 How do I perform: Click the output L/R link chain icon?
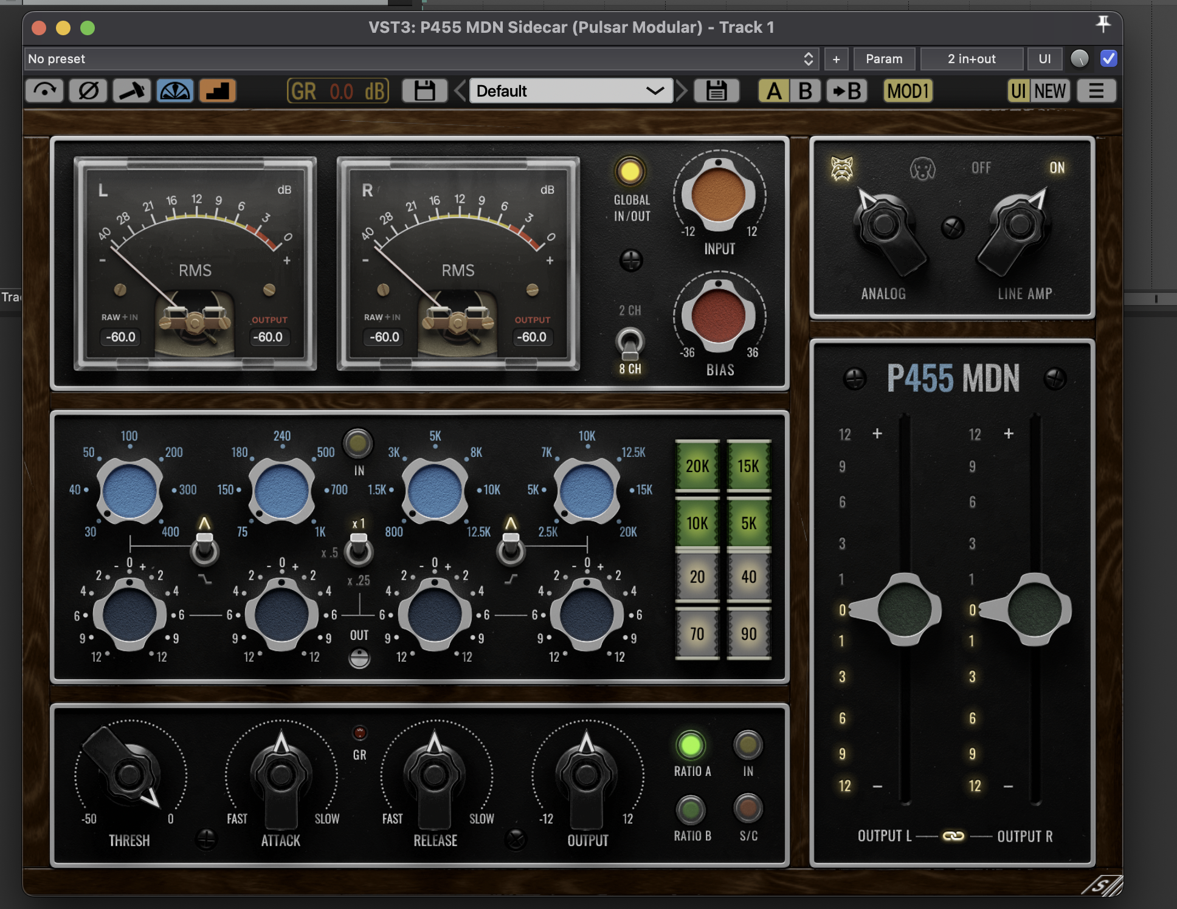pyautogui.click(x=953, y=836)
